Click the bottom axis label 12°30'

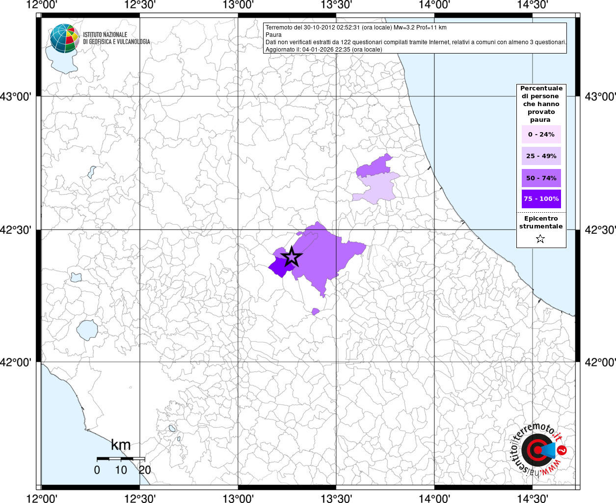[140, 499]
